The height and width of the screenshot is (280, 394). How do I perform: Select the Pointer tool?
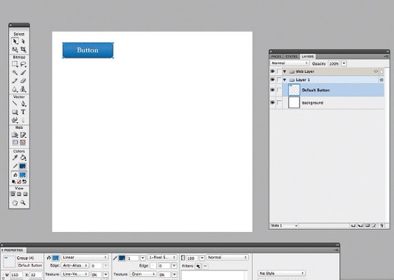click(15, 41)
